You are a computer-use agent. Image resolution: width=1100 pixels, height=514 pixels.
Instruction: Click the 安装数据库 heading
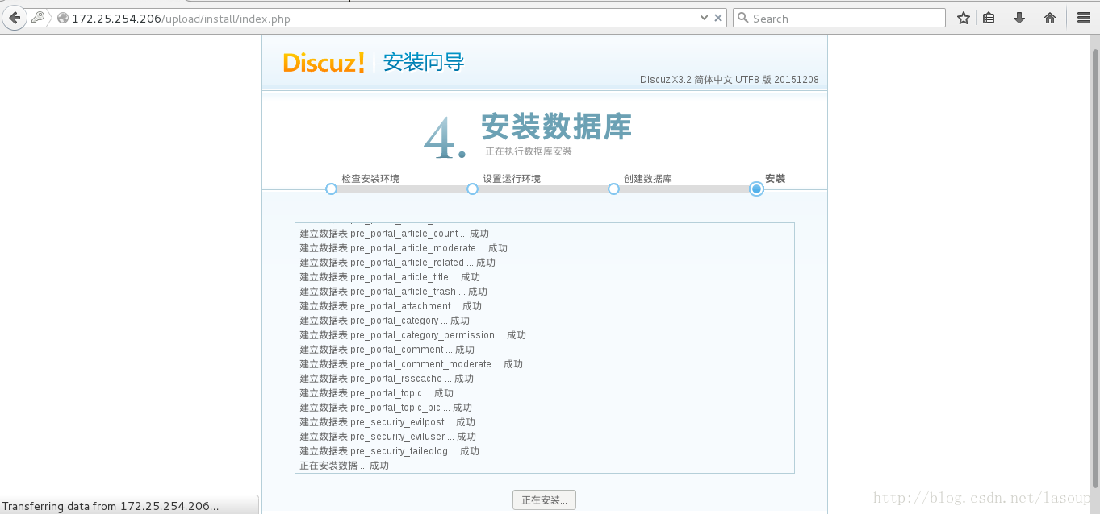point(556,126)
